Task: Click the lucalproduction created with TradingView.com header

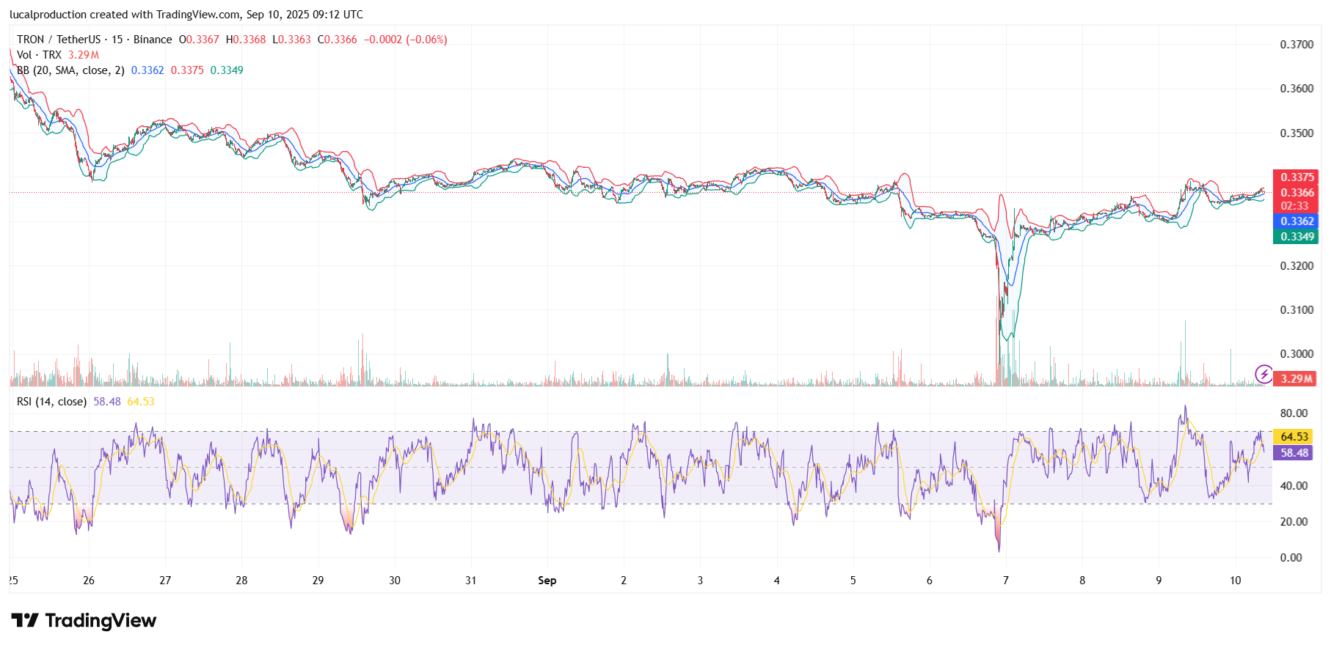Action: coord(186,15)
